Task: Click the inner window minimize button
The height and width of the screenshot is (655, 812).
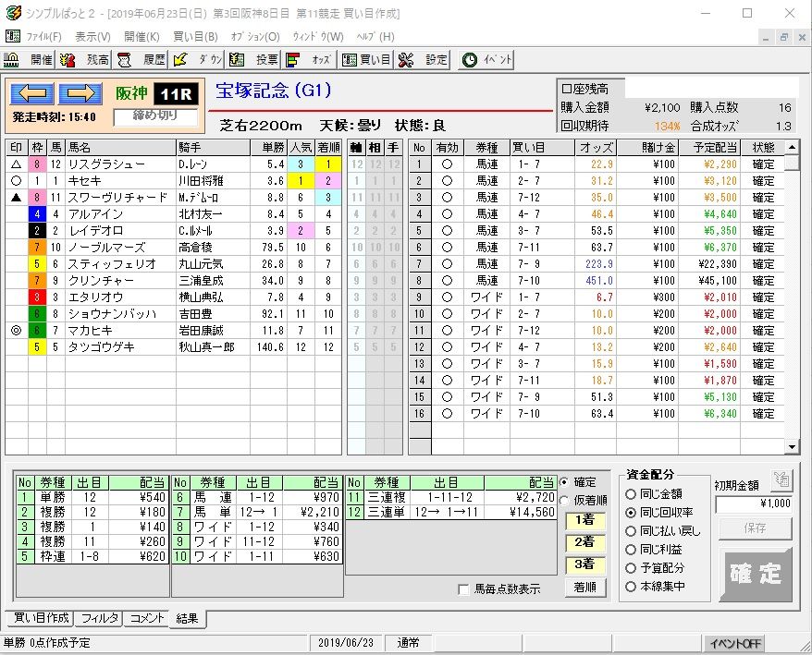Action: click(x=766, y=37)
